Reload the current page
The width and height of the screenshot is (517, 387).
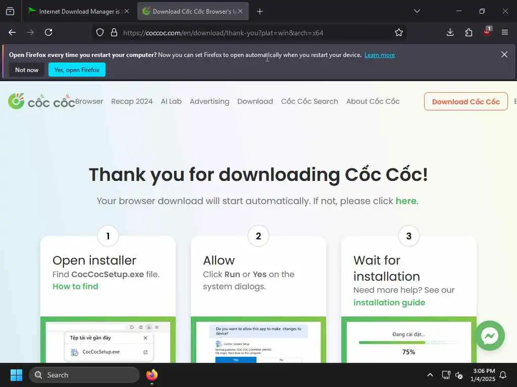pos(48,32)
